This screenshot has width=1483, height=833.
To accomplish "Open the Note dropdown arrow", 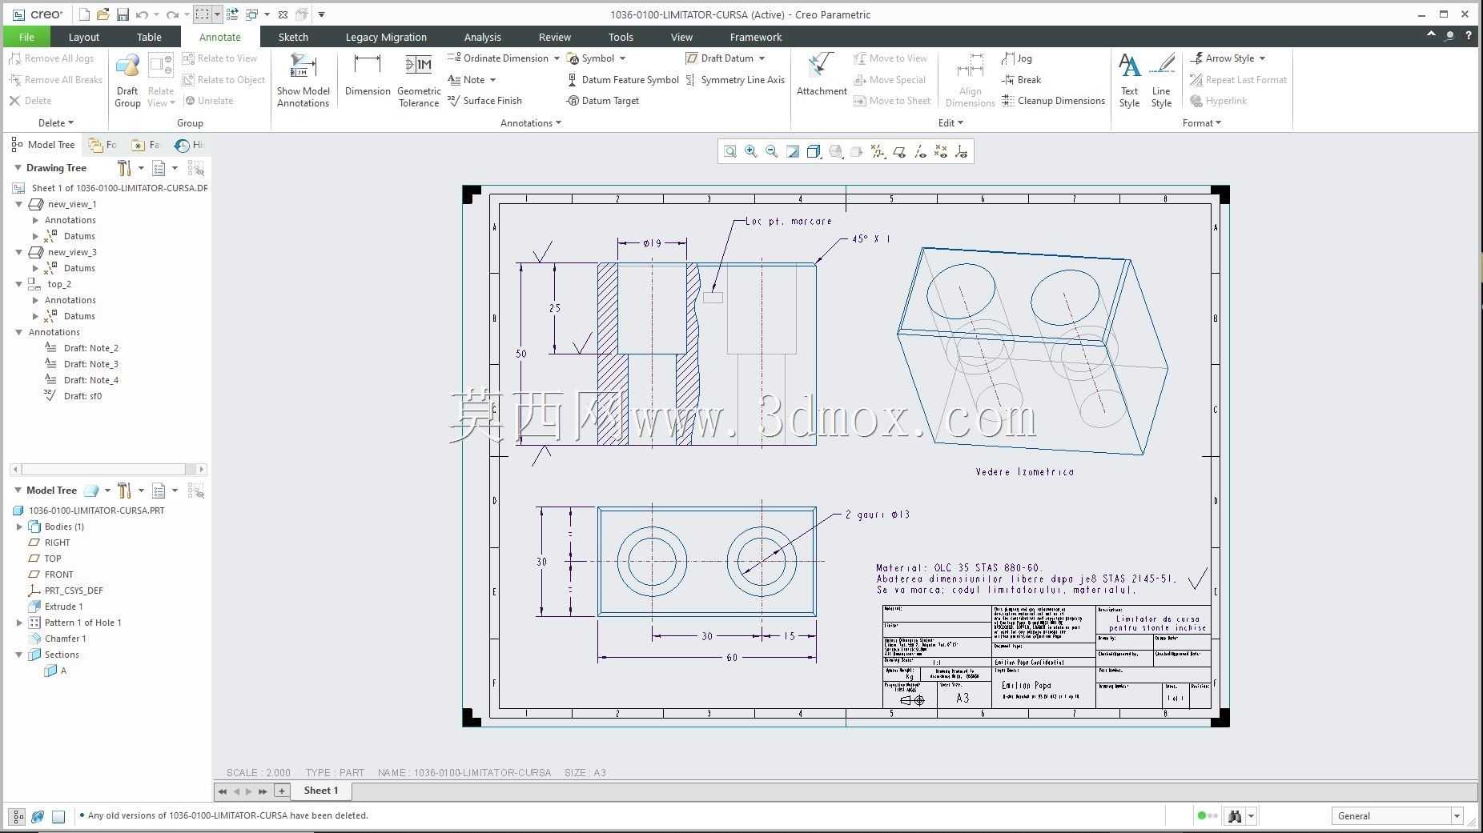I will (492, 80).
